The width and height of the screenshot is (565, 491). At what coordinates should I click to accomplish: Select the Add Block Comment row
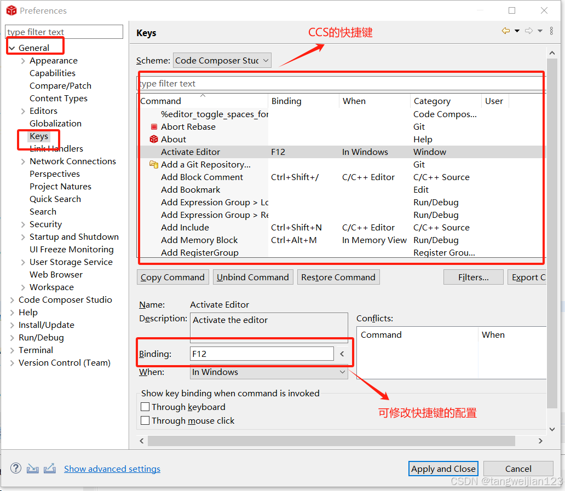tap(341, 177)
